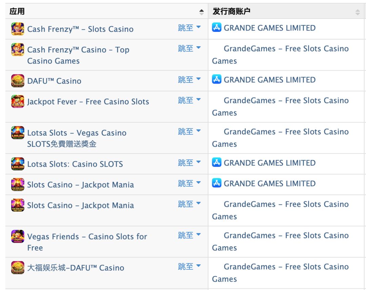Click the Jackpot Fever app icon
Image resolution: width=366 pixels, height=290 pixels.
(x=18, y=101)
